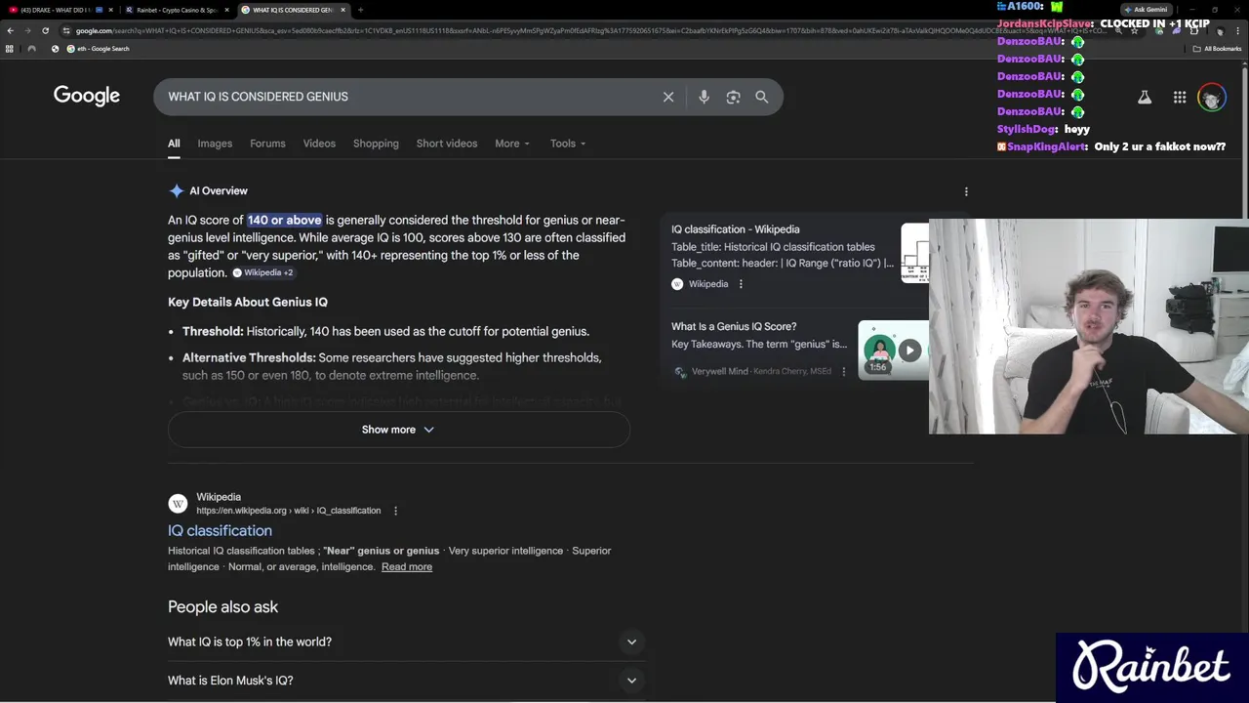Close the DRAKE YouTube tab

[111, 10]
